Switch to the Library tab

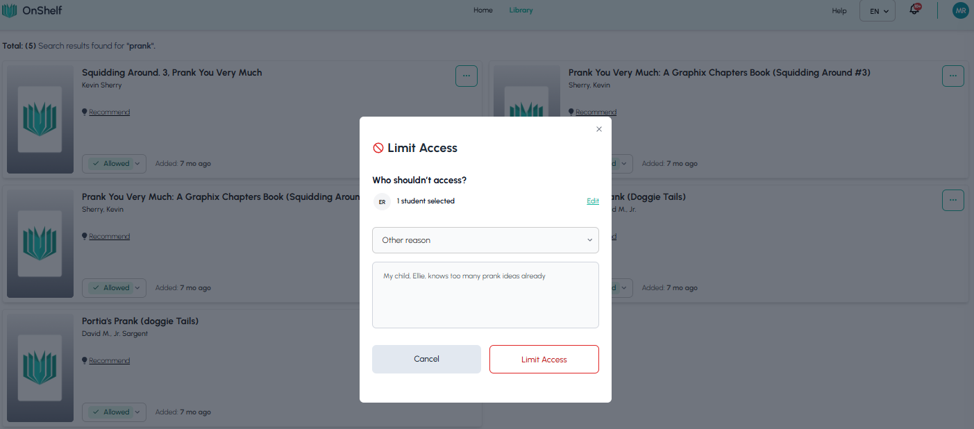click(521, 10)
